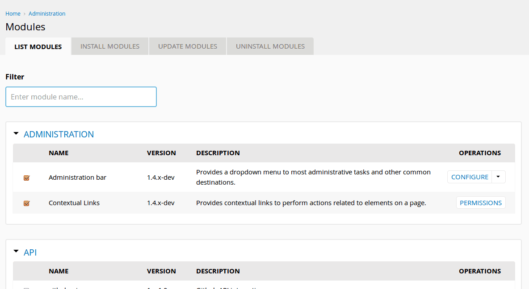Open PERMISSIONS for the Contextual Links module

[481, 202]
